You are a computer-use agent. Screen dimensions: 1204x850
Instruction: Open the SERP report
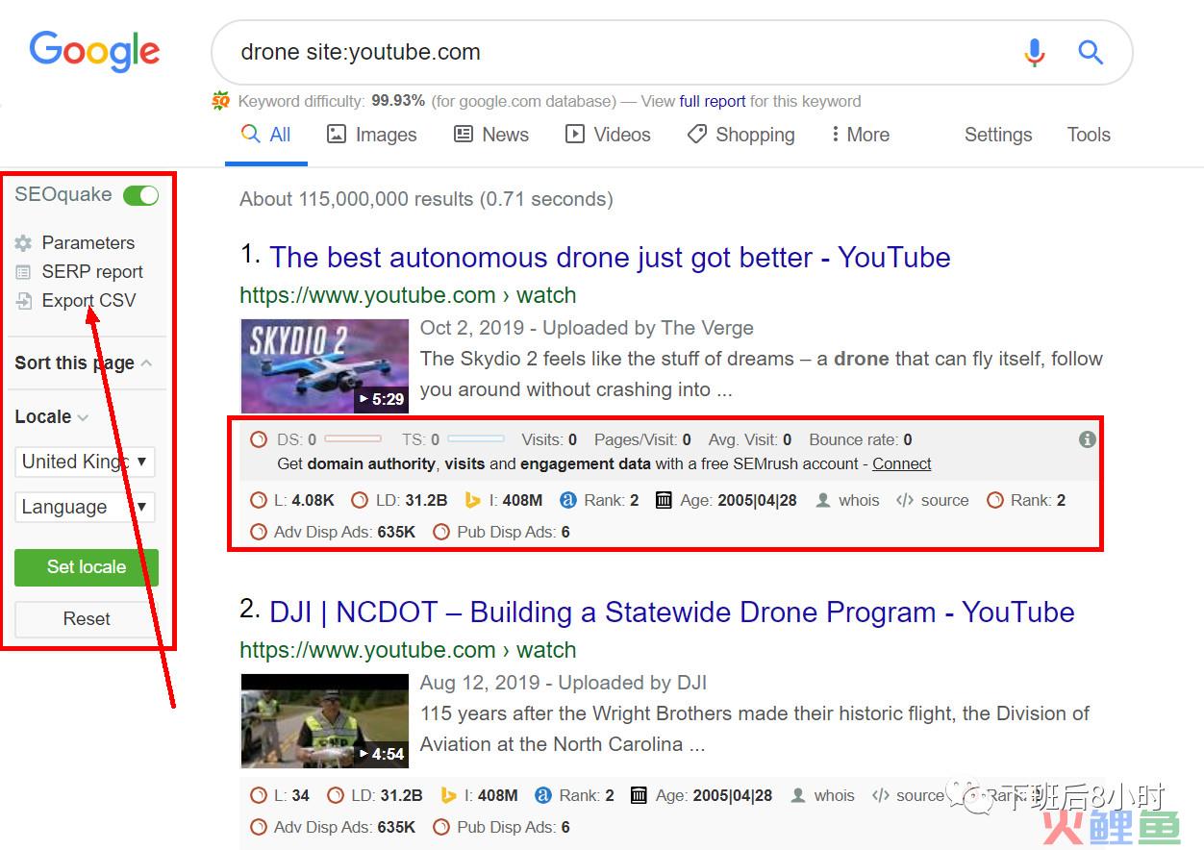pyautogui.click(x=80, y=272)
